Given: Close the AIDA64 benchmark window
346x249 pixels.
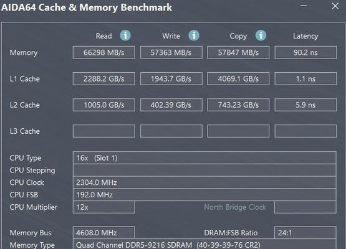Looking at the screenshot, I should 335,6.
